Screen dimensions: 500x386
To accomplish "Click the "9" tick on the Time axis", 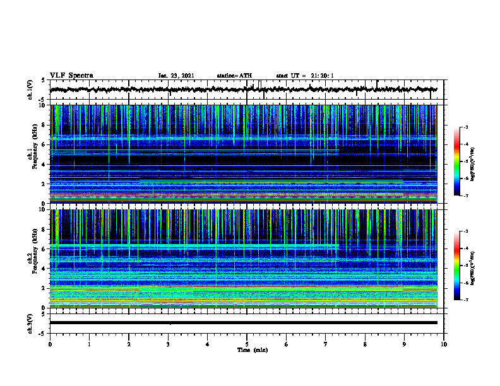I will 404,344.
